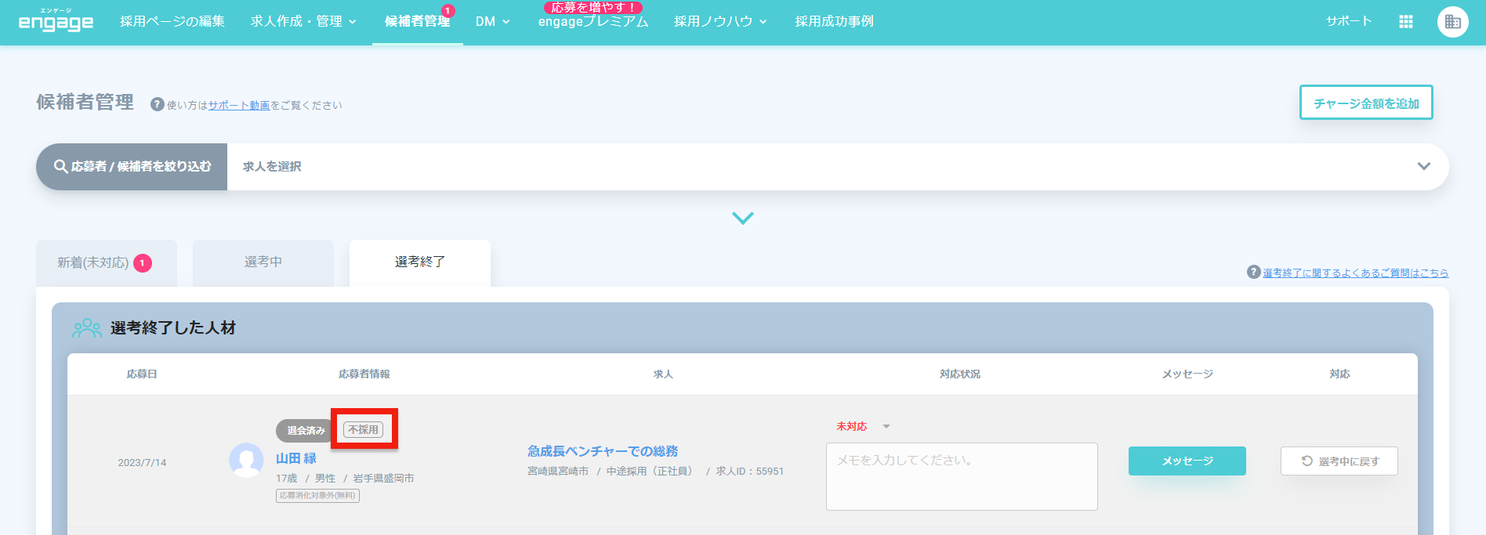Open the company account avatar icon

point(1452,22)
